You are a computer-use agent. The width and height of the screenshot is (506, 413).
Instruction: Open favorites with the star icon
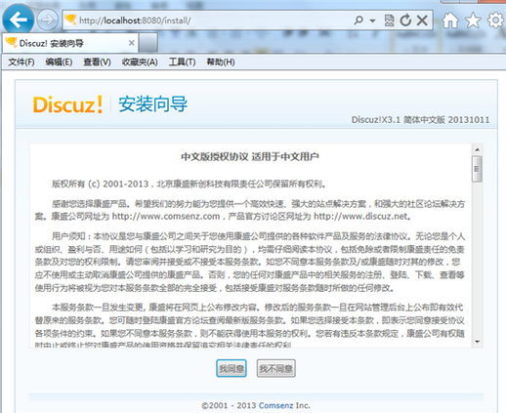point(473,21)
